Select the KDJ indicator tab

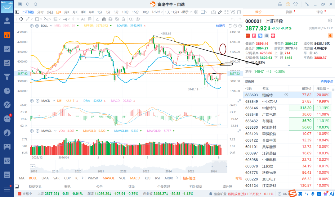point(148,178)
